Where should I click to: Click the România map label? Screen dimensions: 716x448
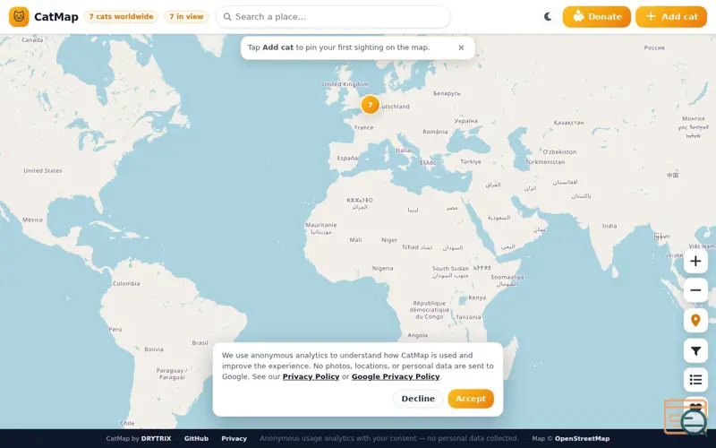(x=435, y=132)
